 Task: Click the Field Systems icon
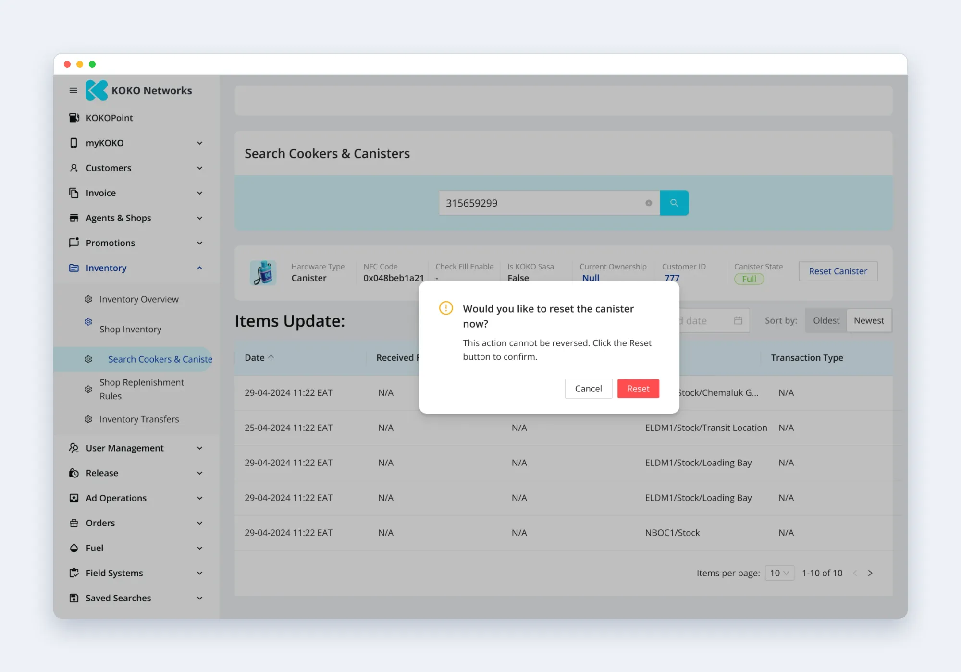tap(74, 573)
